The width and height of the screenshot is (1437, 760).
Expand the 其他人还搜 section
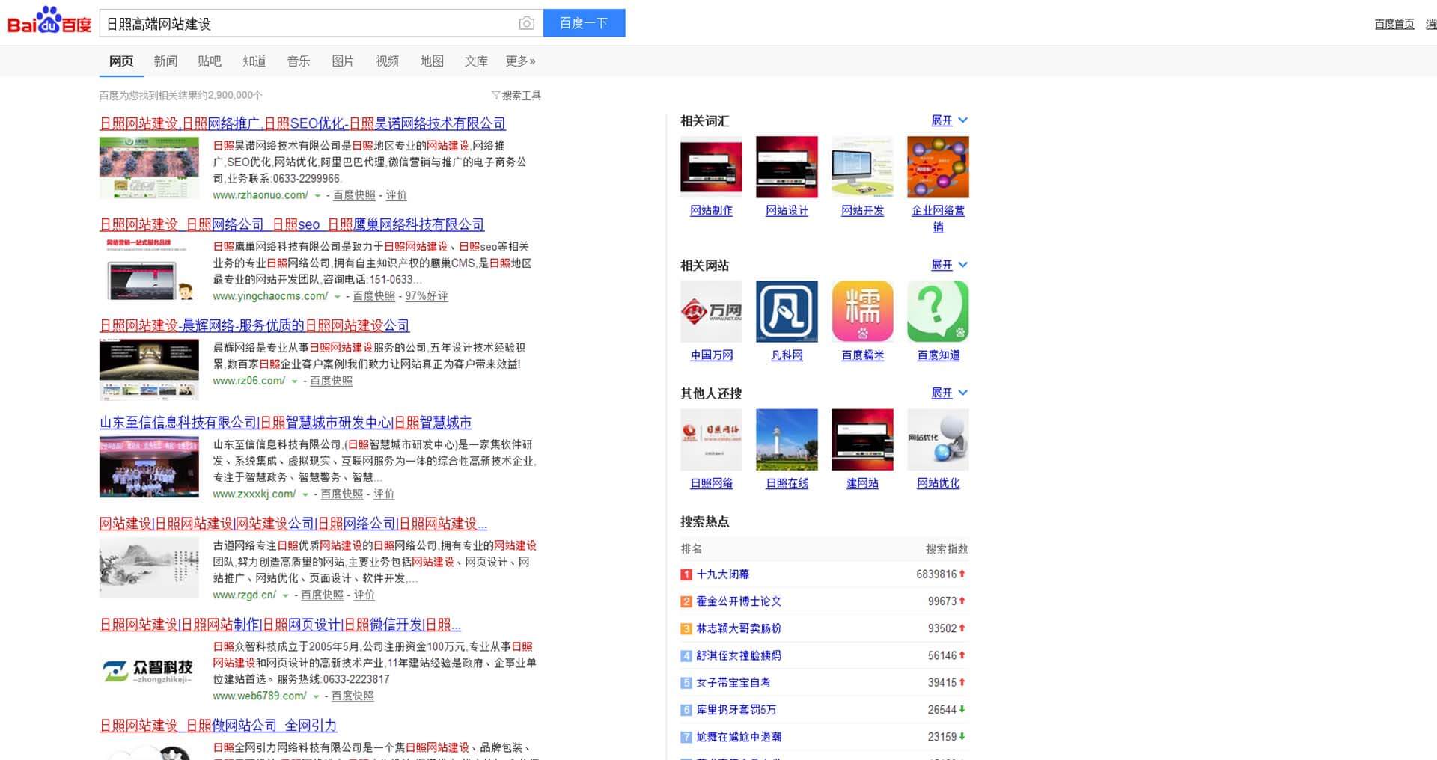point(949,393)
